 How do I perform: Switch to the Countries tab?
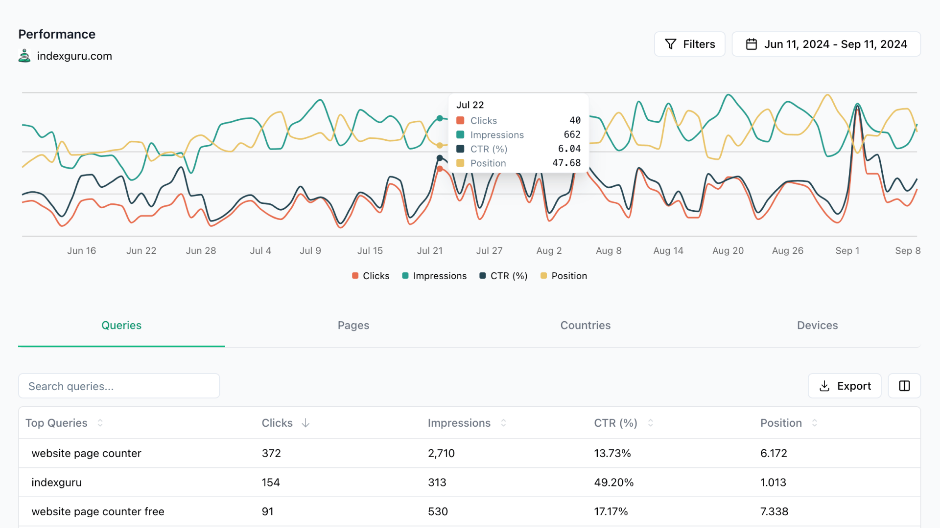pyautogui.click(x=585, y=326)
